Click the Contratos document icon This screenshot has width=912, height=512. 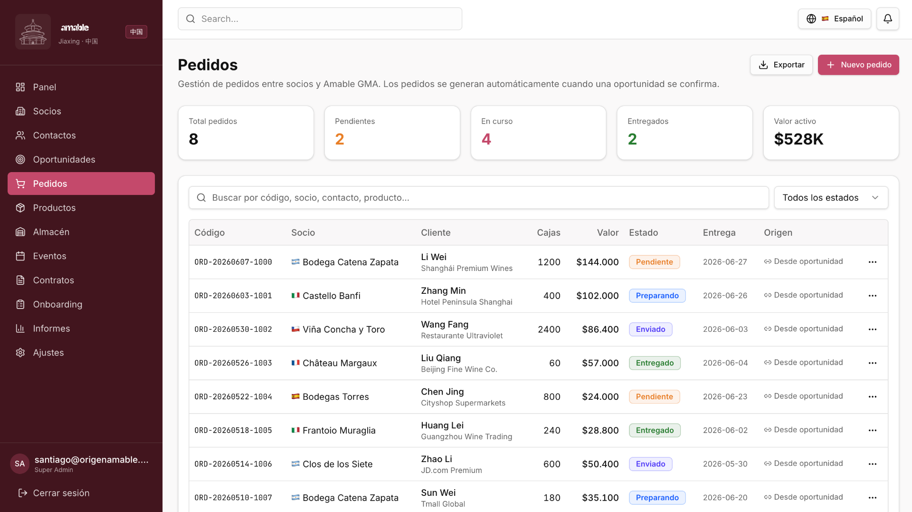click(x=20, y=280)
